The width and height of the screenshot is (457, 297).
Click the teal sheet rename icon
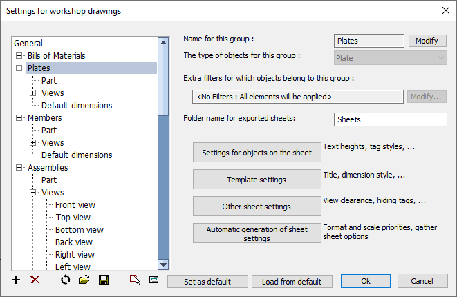pos(154,280)
